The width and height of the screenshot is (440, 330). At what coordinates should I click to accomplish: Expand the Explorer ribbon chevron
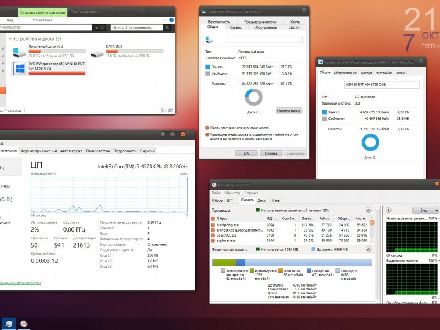point(165,20)
